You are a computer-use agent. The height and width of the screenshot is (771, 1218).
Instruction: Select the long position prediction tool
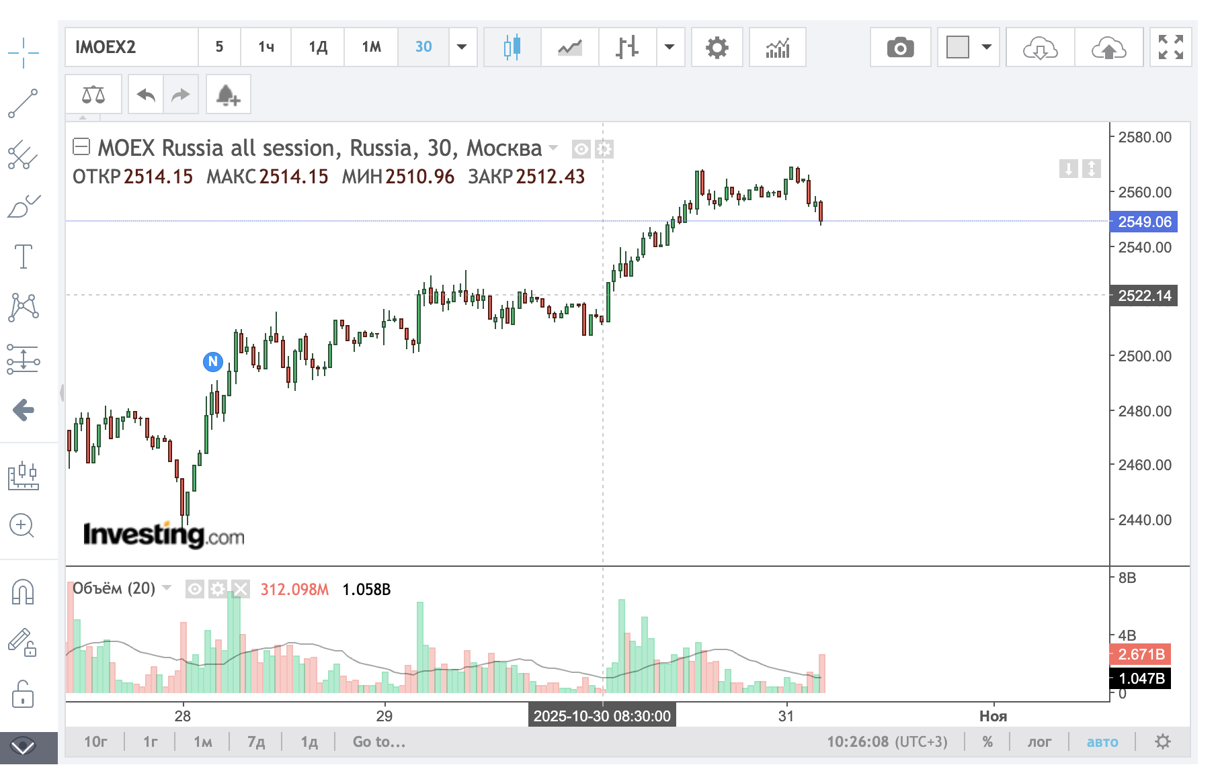(x=24, y=359)
